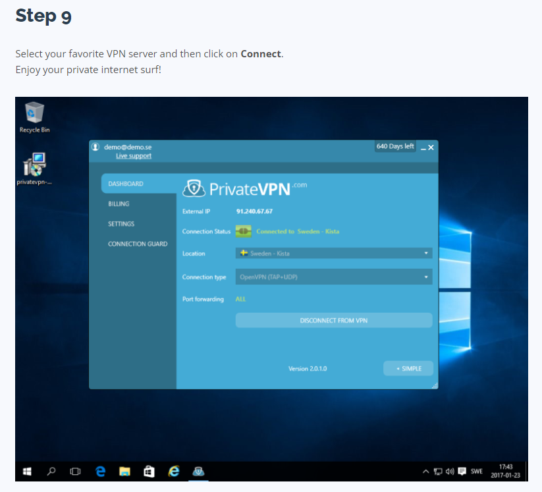Click the SWE input language indicator
Image resolution: width=542 pixels, height=492 pixels.
[476, 472]
